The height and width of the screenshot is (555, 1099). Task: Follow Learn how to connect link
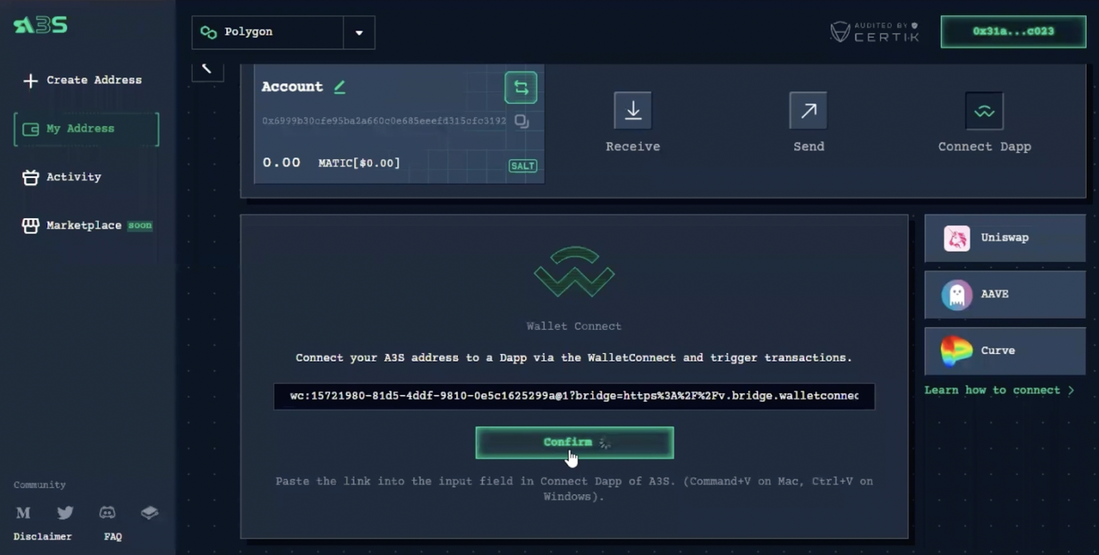pos(999,390)
